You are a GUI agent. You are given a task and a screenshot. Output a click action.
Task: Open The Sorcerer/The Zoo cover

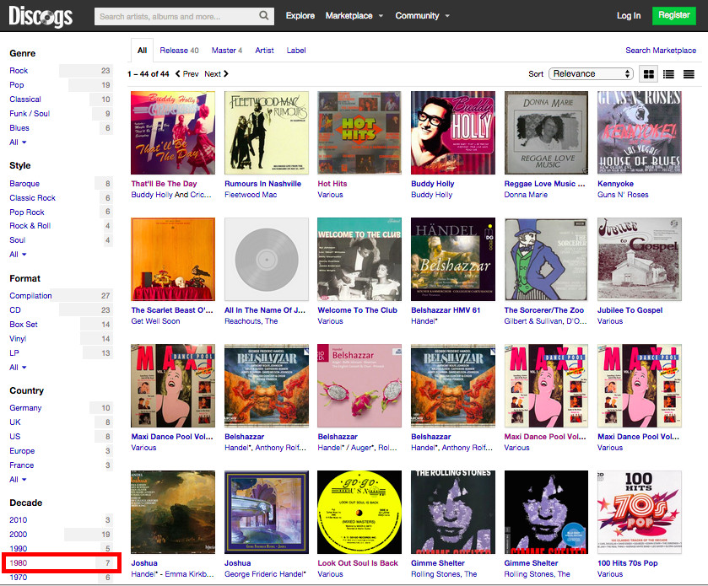tap(546, 260)
